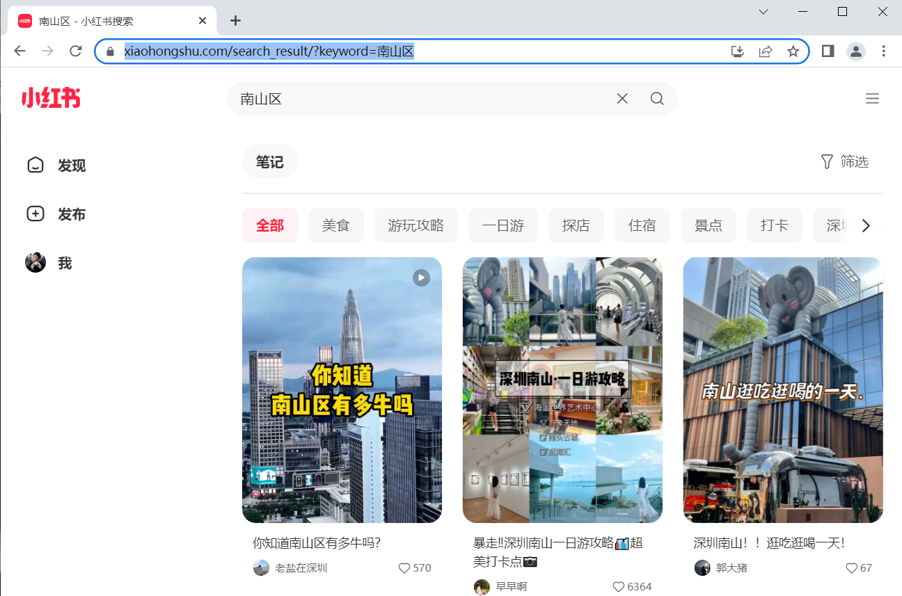View site information via lock icon
Screen dimensions: 902x596
point(109,51)
